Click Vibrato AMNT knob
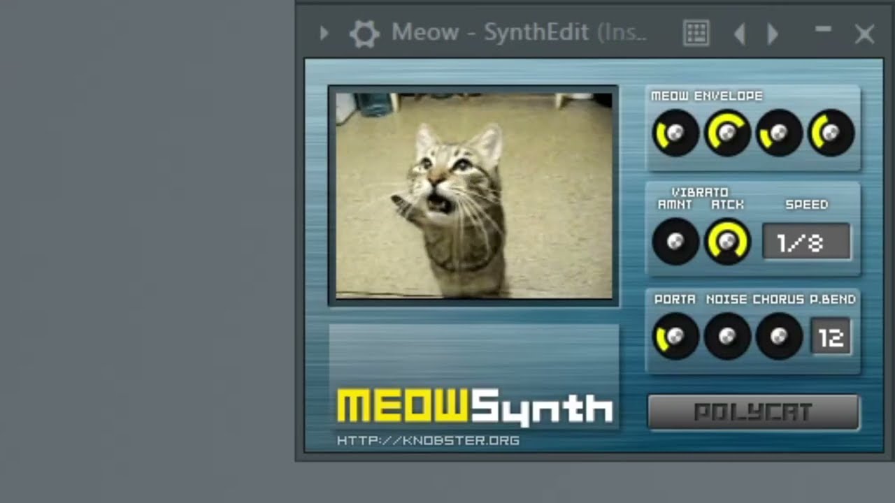Viewport: 895px width, 503px height. [x=675, y=242]
